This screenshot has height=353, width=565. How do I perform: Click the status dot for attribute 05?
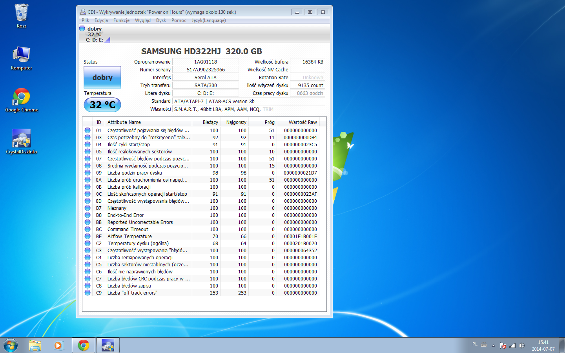87,151
